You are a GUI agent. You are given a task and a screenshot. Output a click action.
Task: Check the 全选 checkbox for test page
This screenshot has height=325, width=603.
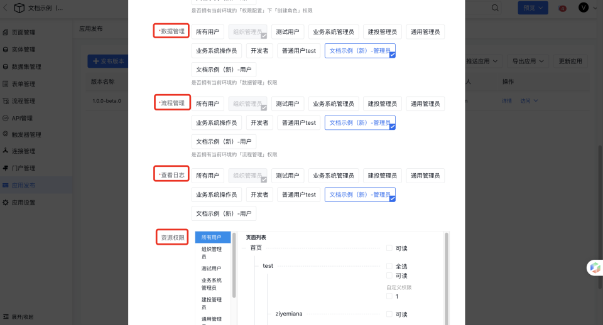tap(389, 266)
